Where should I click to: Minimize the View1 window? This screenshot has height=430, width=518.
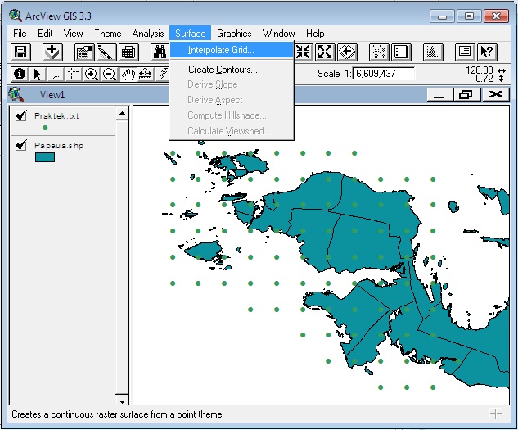[439, 95]
